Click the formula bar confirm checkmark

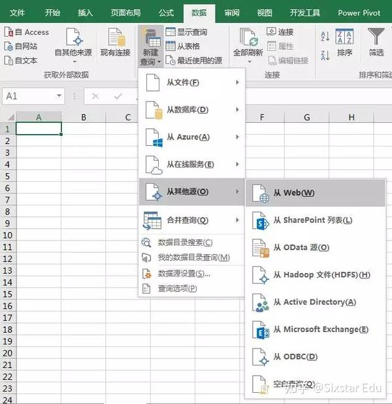(118, 96)
